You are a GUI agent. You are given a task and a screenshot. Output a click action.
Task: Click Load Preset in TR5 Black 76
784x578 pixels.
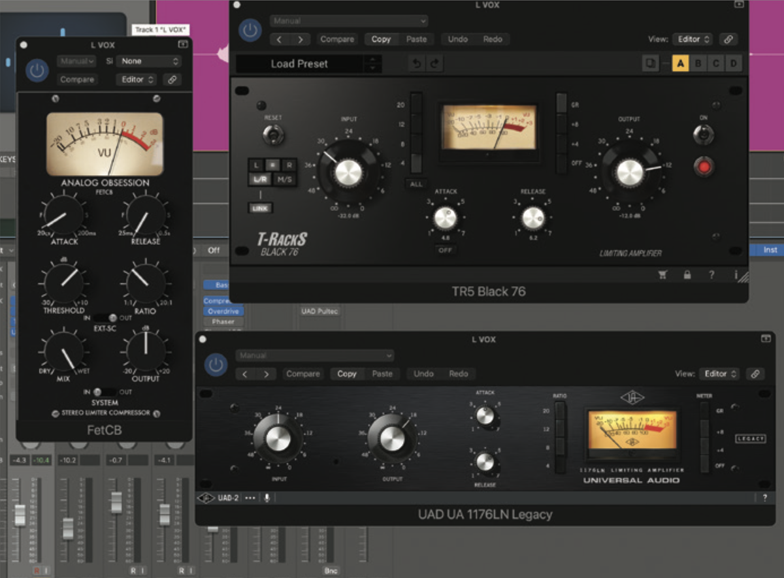point(299,63)
